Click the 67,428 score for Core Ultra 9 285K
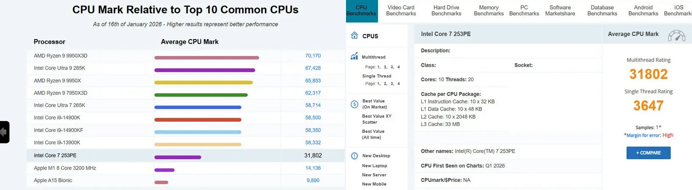This screenshot has width=692, height=190. (313, 68)
